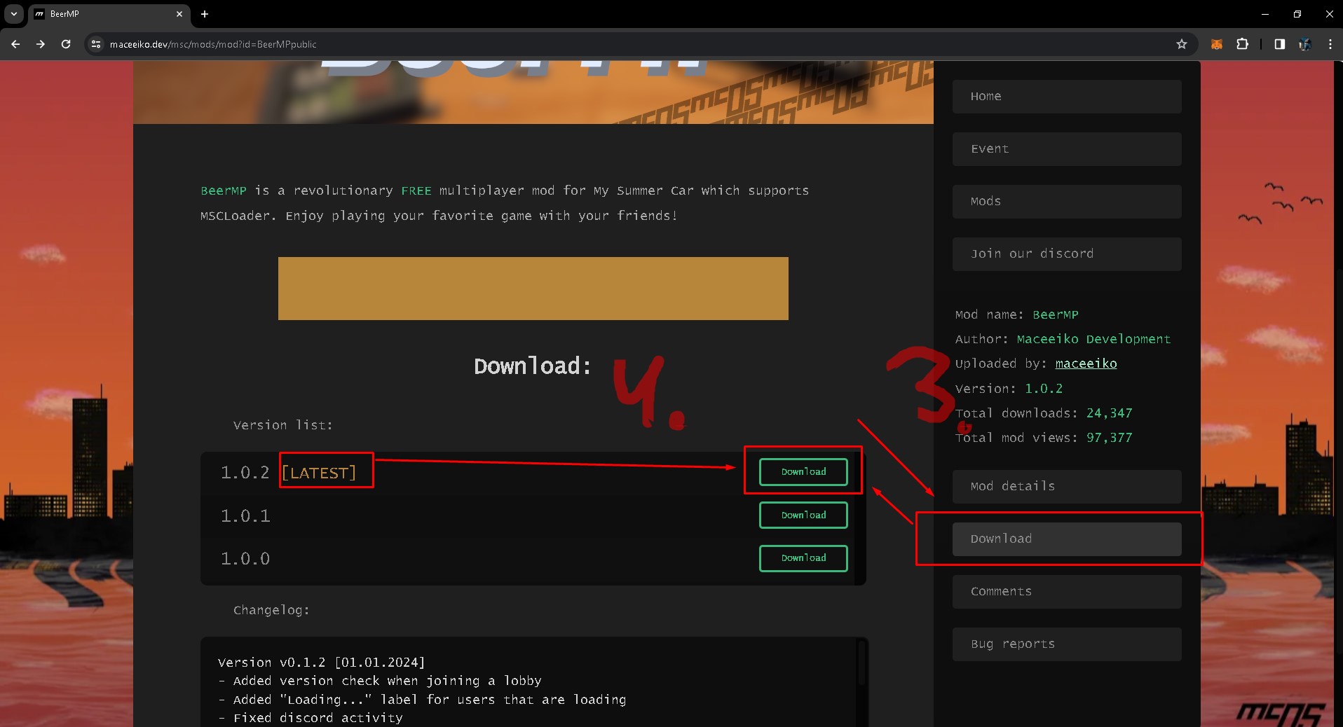Reload the current page
Image resolution: width=1343 pixels, height=727 pixels.
pos(66,44)
